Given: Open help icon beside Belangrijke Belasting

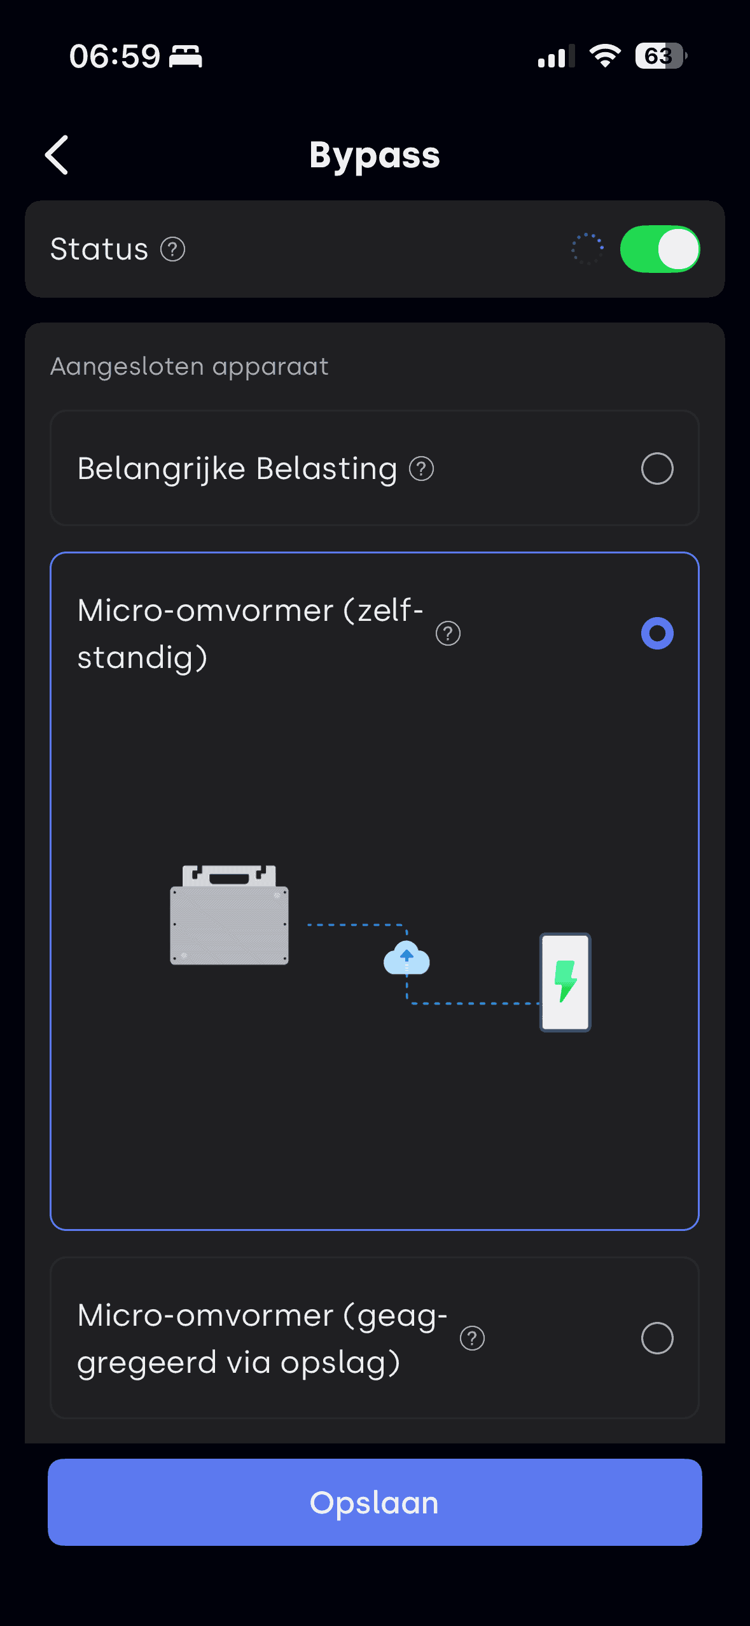Looking at the screenshot, I should click(x=421, y=469).
